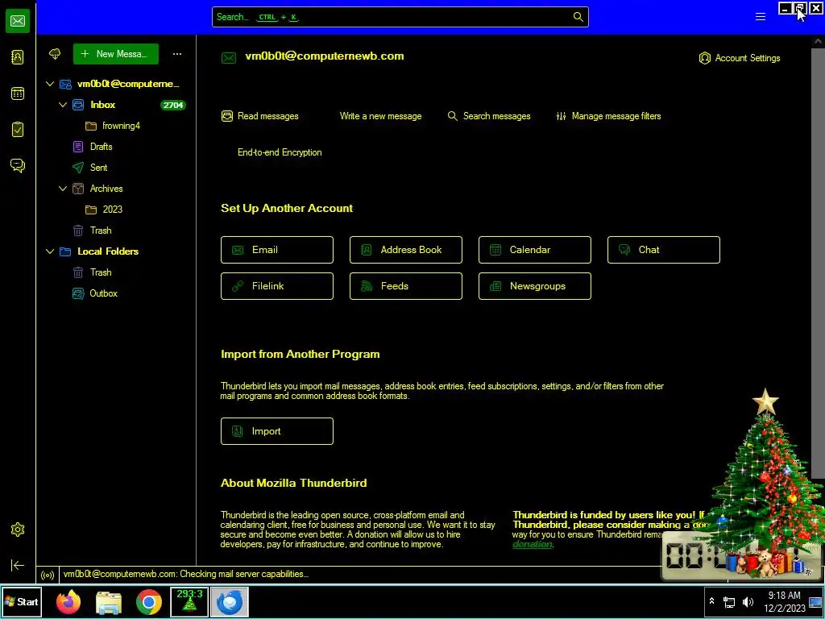This screenshot has width=825, height=619.
Task: Click the vertical scrollbar up arrow
Action: coord(819,41)
